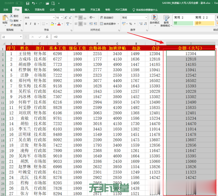The width and height of the screenshot is (218, 196).
Task: Click the Copy (复制) button
Action: [14, 20]
